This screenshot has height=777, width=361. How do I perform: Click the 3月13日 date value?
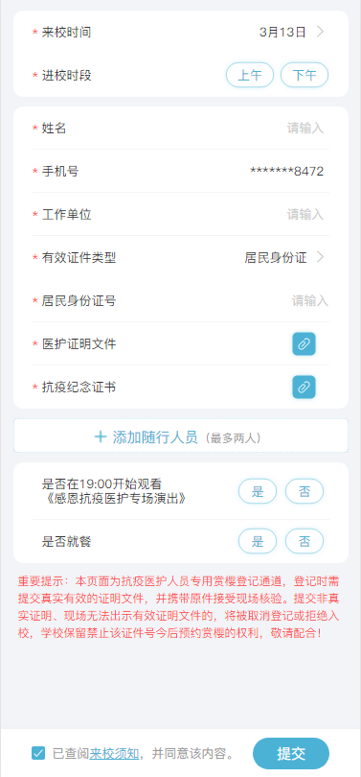tap(282, 33)
